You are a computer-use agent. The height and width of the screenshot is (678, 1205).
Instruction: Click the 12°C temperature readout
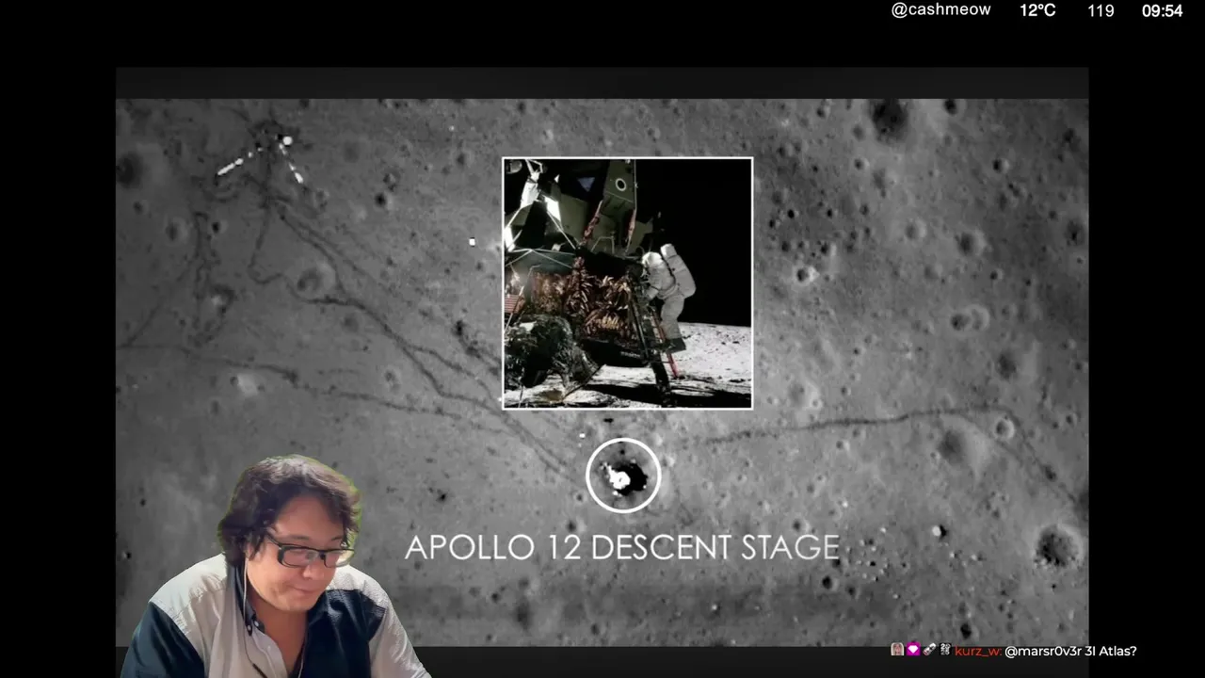[x=1037, y=10]
